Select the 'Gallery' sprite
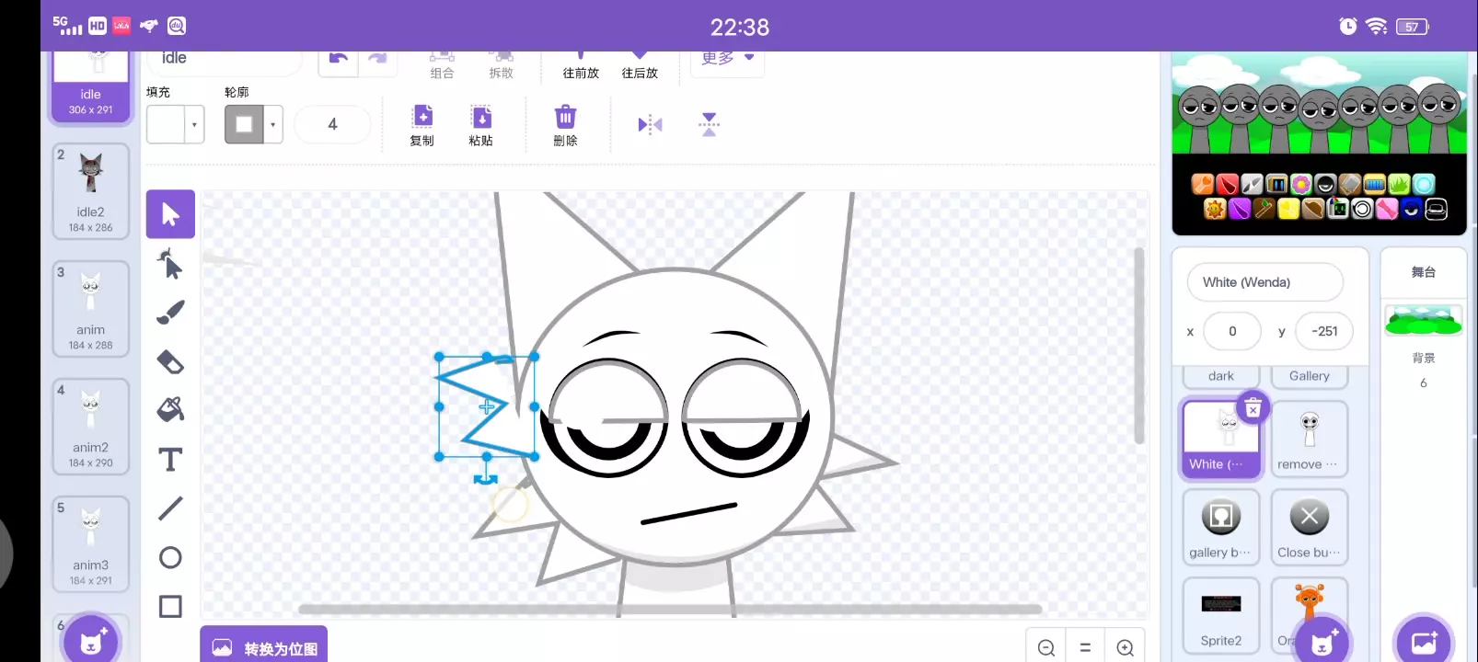The height and width of the screenshot is (662, 1478). pyautogui.click(x=1310, y=376)
